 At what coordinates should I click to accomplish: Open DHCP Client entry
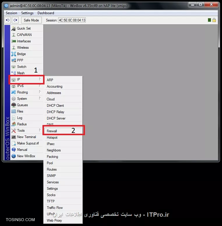click(x=63, y=106)
